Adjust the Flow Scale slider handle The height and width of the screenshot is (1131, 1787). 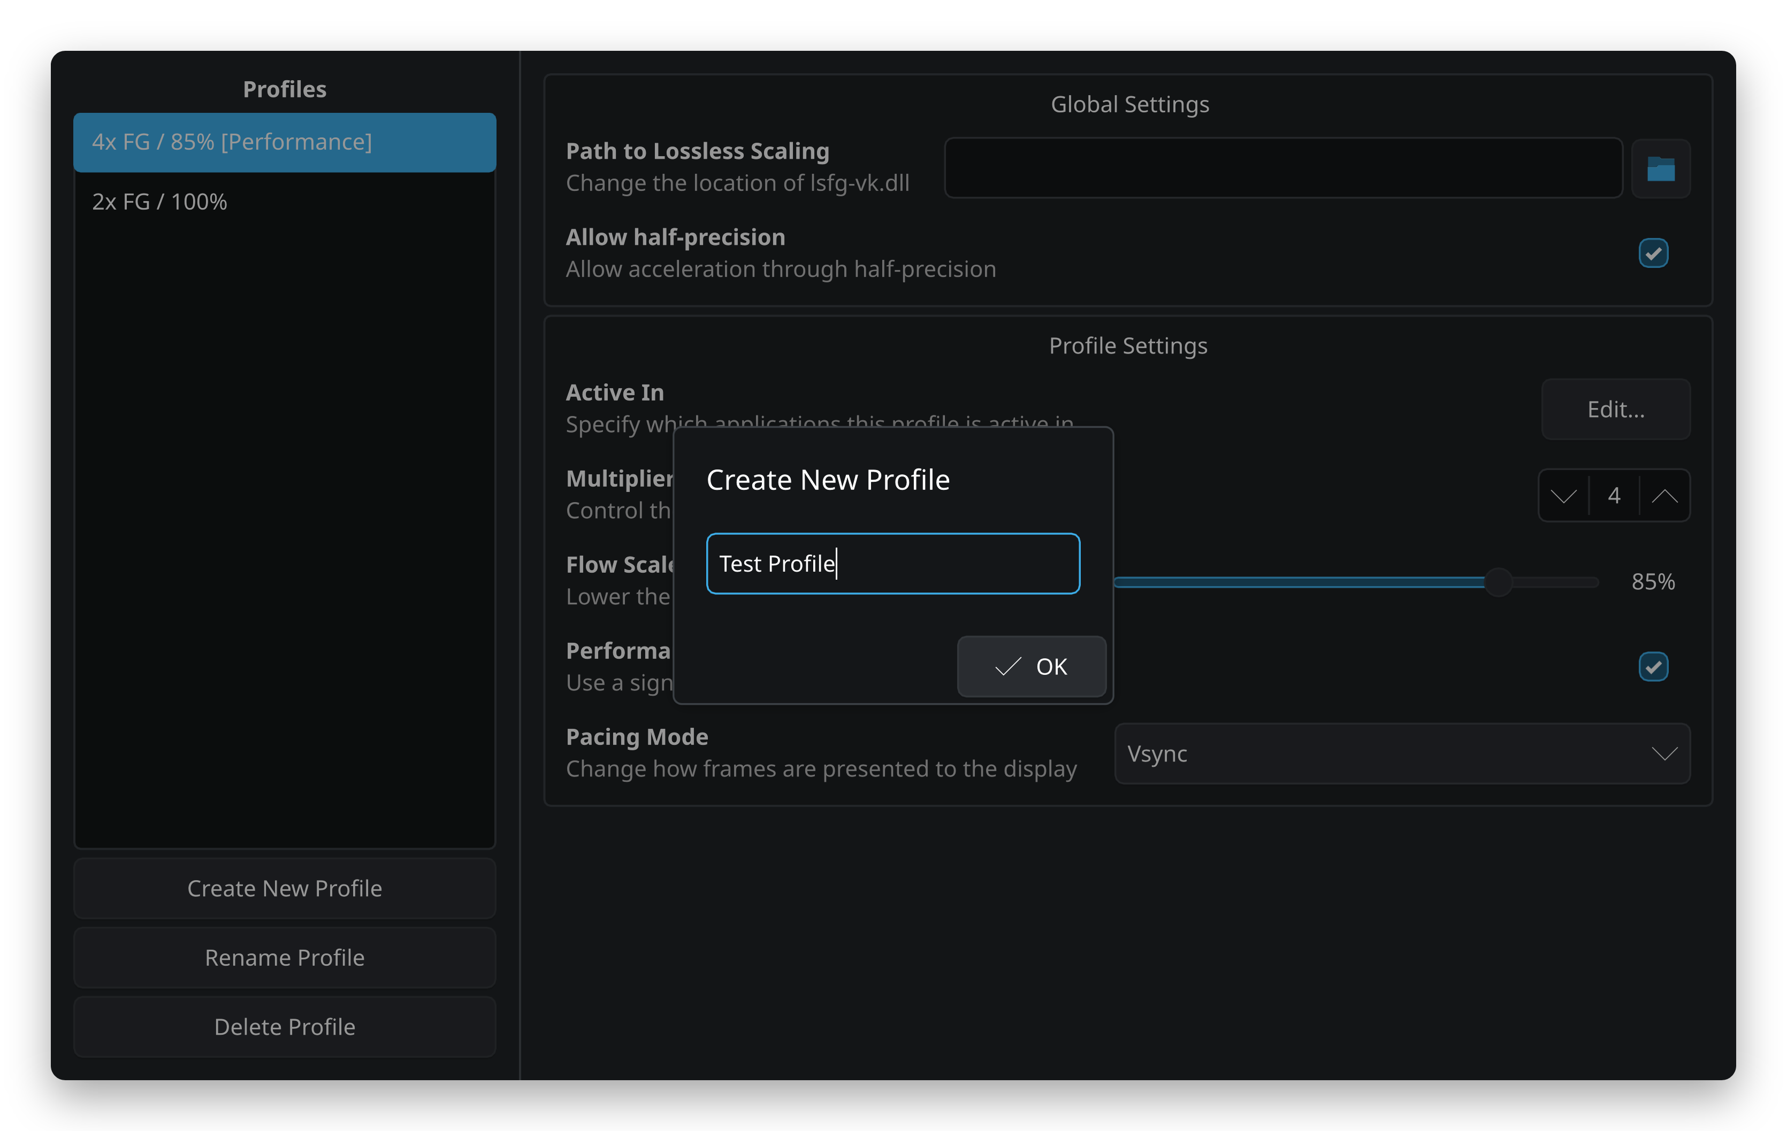[x=1498, y=582]
